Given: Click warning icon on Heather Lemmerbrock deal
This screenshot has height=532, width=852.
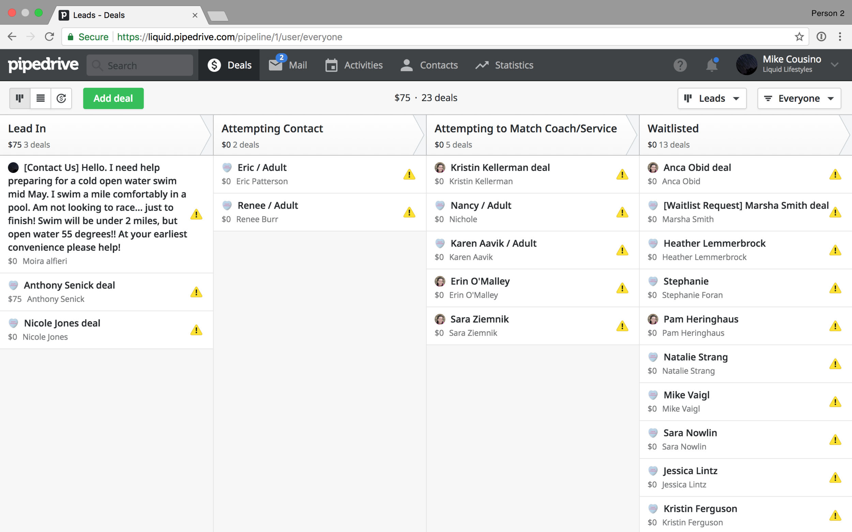Looking at the screenshot, I should tap(835, 250).
